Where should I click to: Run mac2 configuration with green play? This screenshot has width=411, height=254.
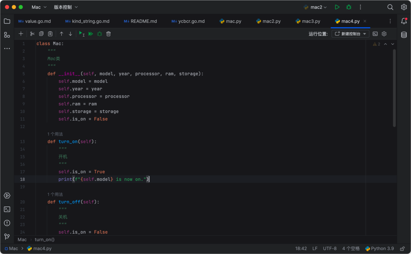click(337, 7)
